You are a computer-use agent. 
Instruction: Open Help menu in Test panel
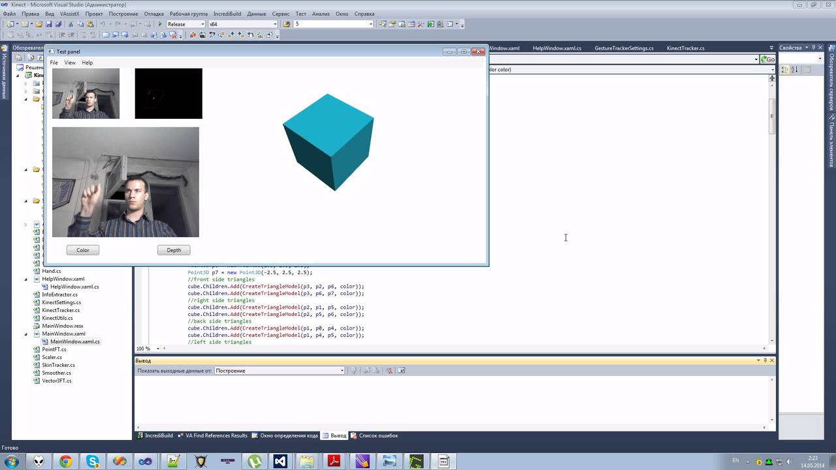click(x=87, y=63)
